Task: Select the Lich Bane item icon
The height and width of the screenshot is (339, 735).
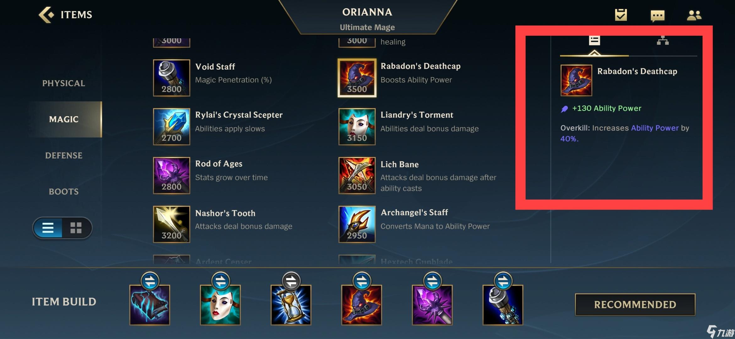Action: click(x=357, y=175)
